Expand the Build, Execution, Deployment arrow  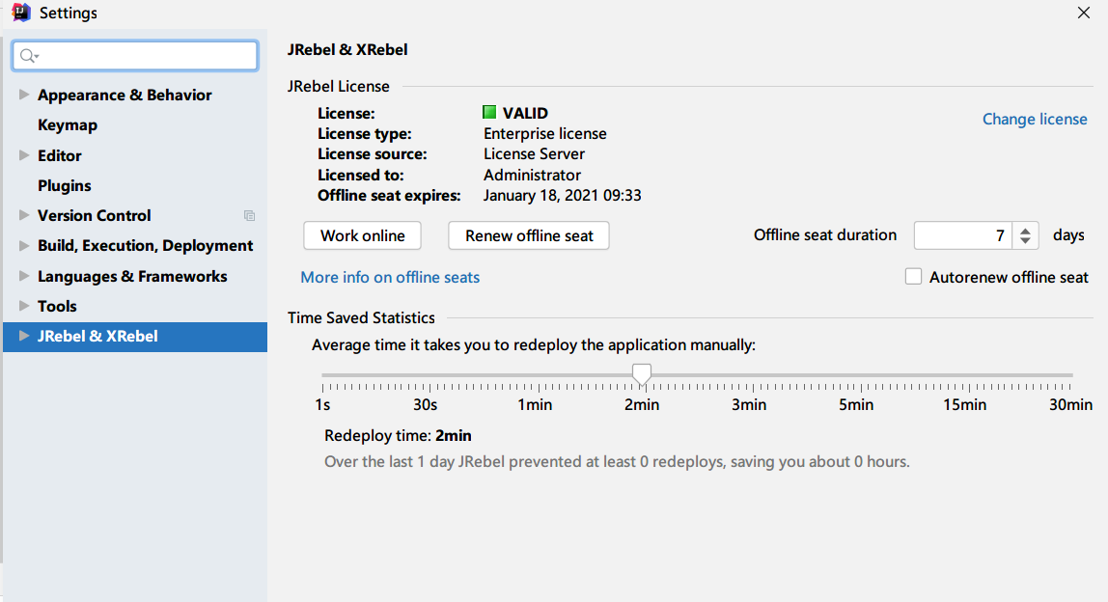point(24,246)
